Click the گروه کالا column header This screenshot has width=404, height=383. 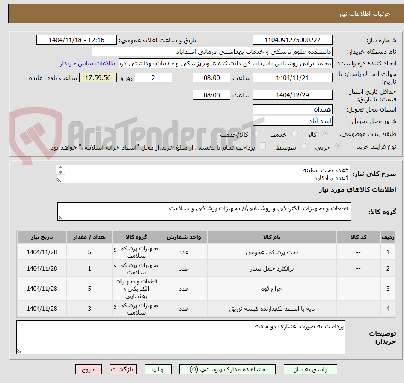coord(136,237)
